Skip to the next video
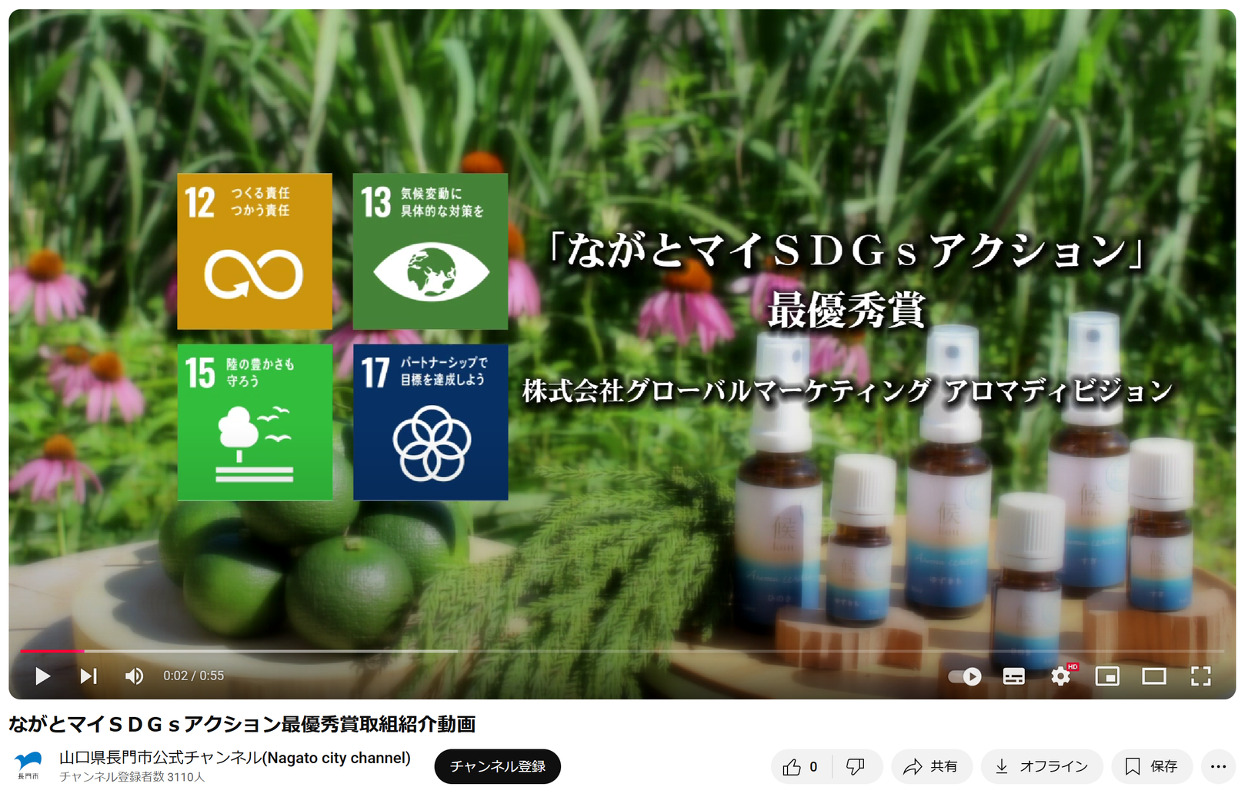This screenshot has width=1238, height=787. [x=88, y=676]
